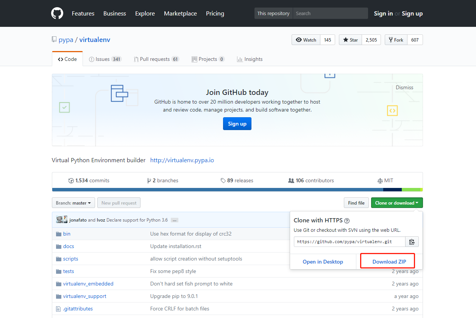476x318 pixels.
Task: View the 607 forks count
Action: click(x=415, y=40)
